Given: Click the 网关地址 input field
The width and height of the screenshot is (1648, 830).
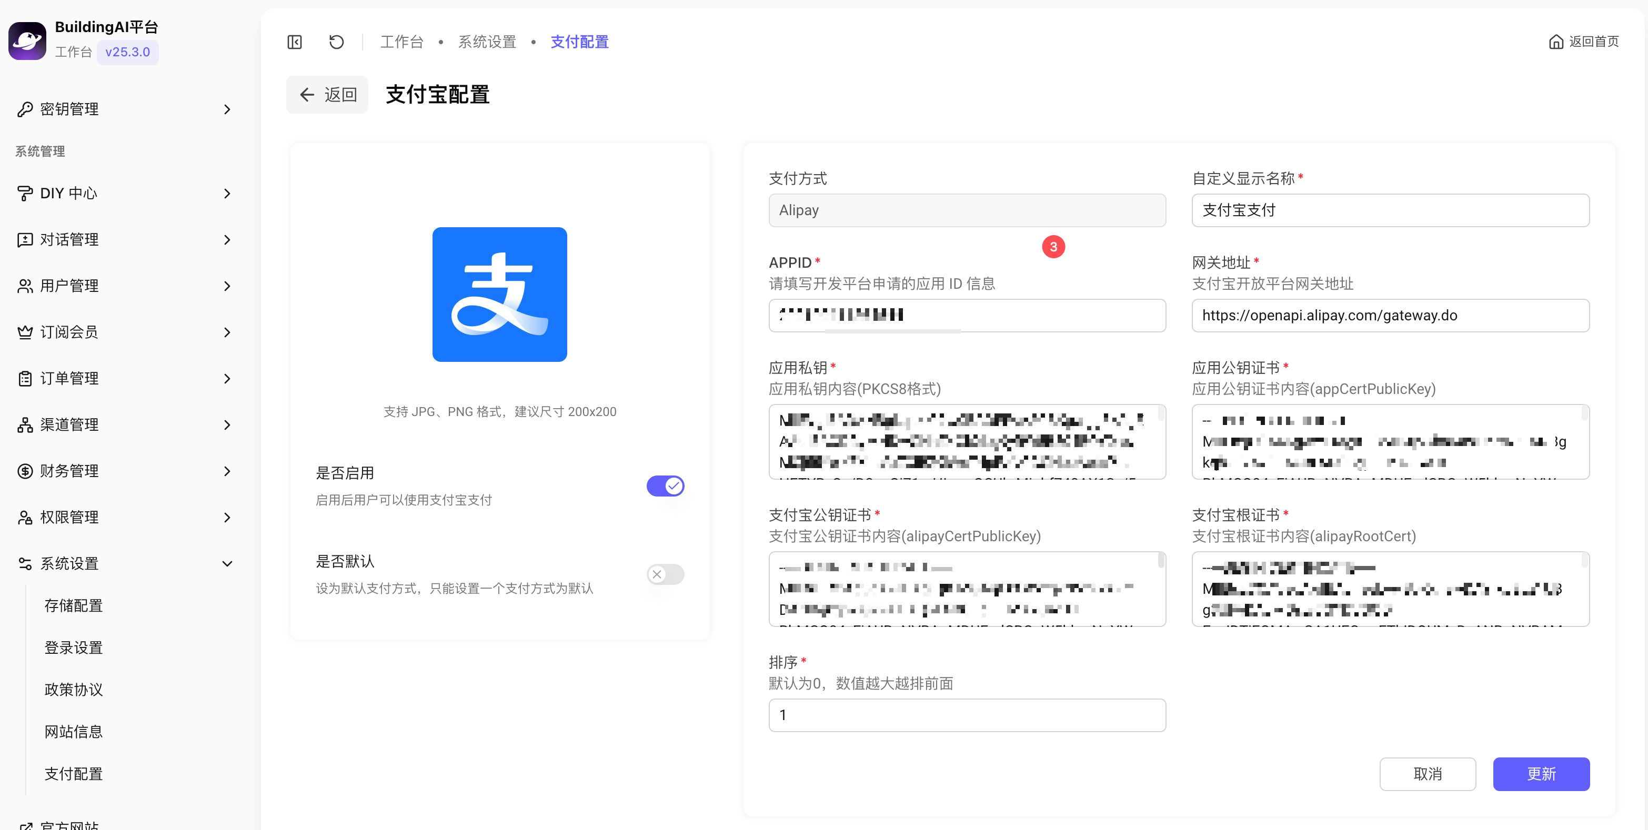Looking at the screenshot, I should (1390, 315).
